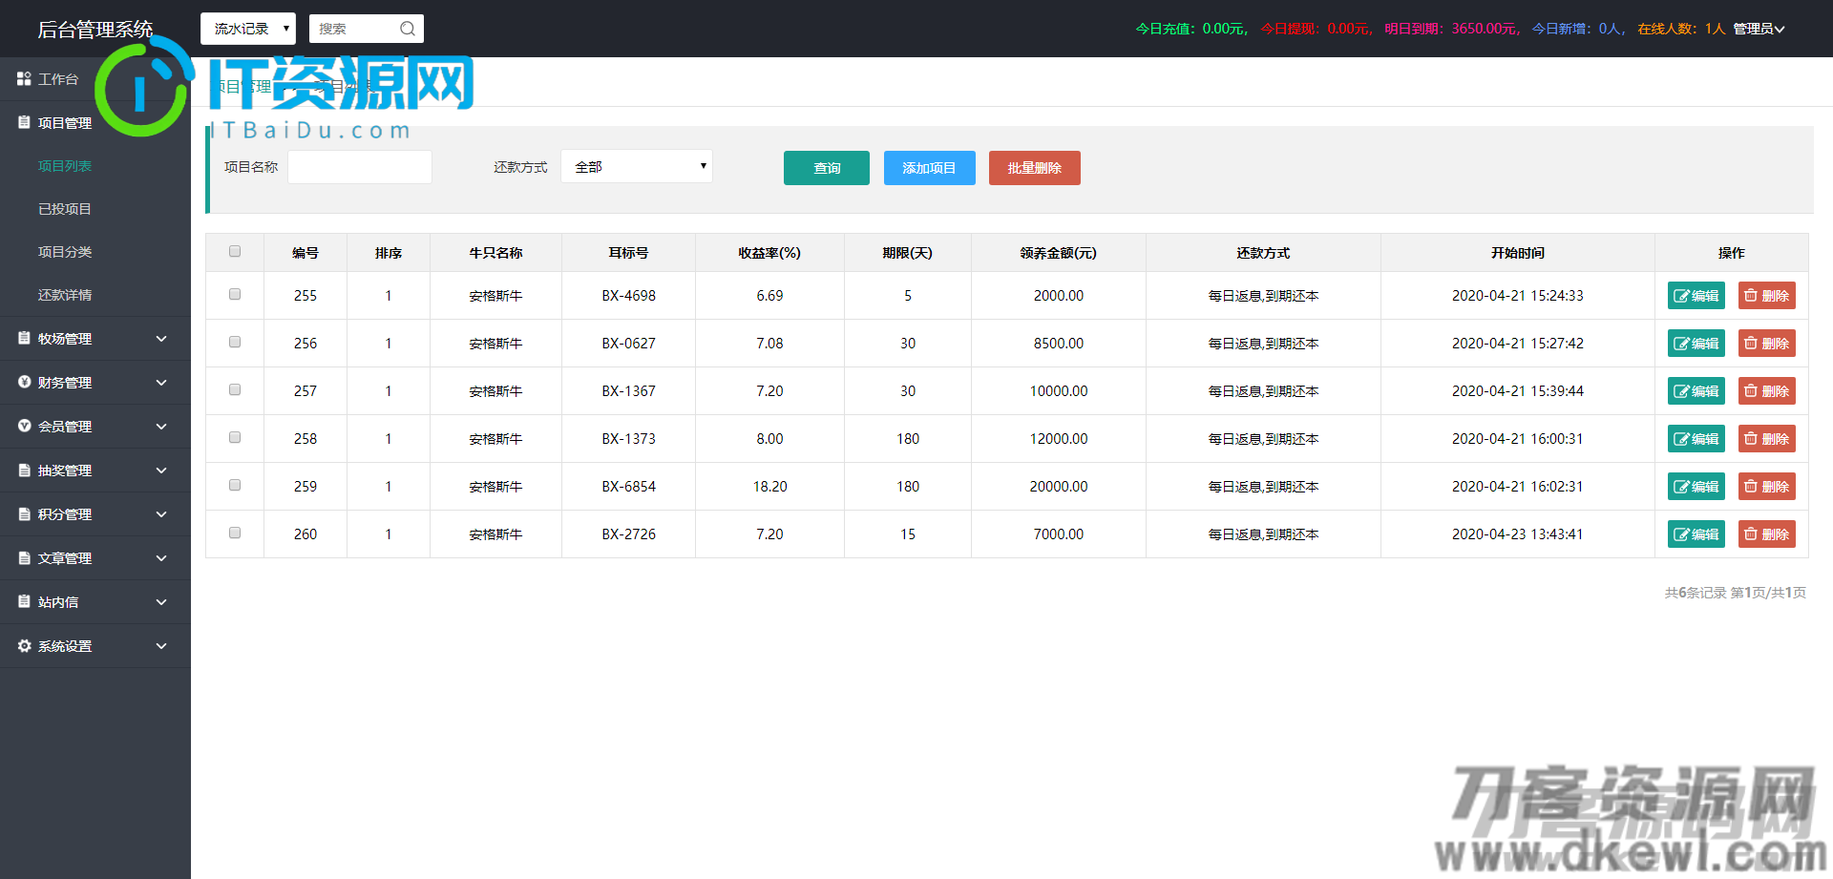Open the 项目分类 submenu item
Screen dimensions: 1833x879
click(x=65, y=252)
